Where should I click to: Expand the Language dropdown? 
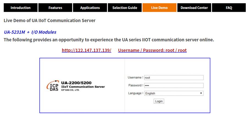pos(174,93)
